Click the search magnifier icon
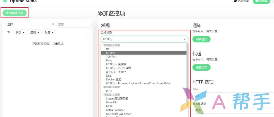Screen dimensions: 274x117 [x=53, y=24]
